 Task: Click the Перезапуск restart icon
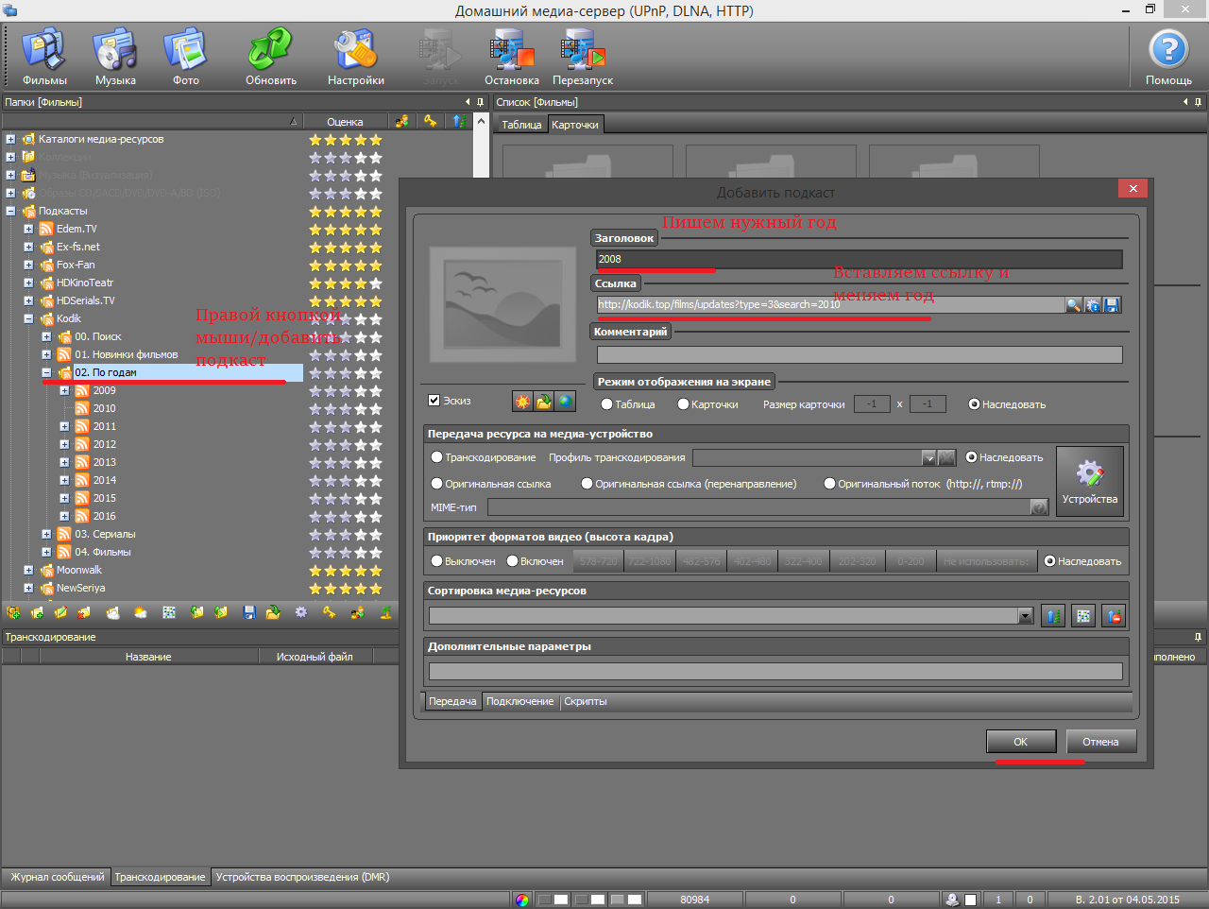[583, 55]
